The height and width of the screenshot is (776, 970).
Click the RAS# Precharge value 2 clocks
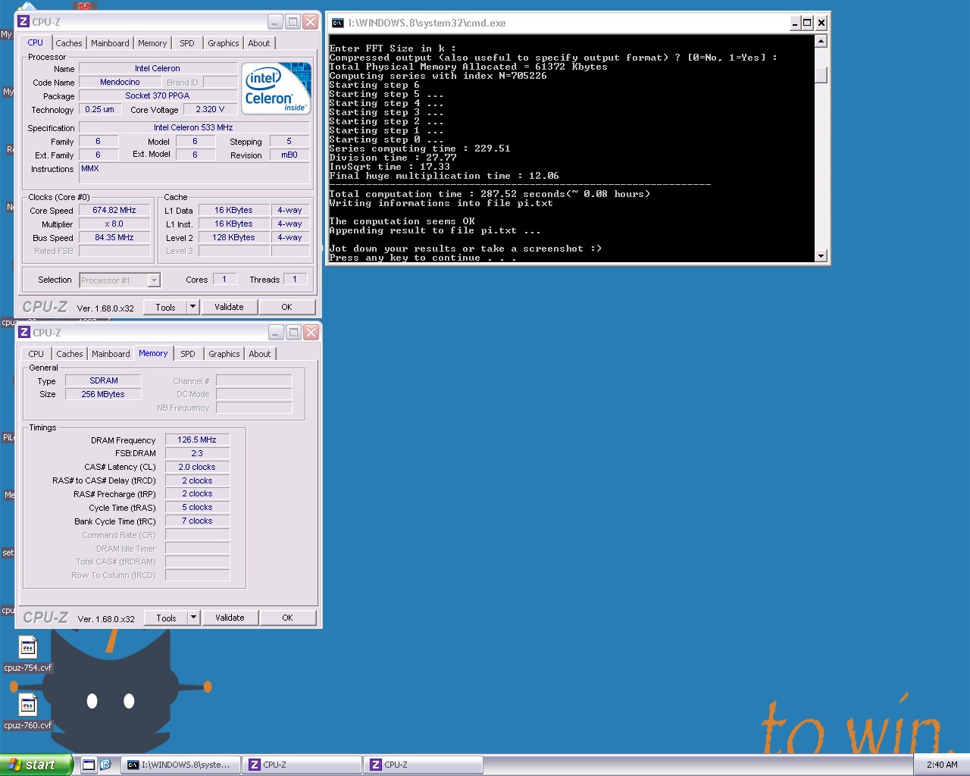[x=197, y=494]
